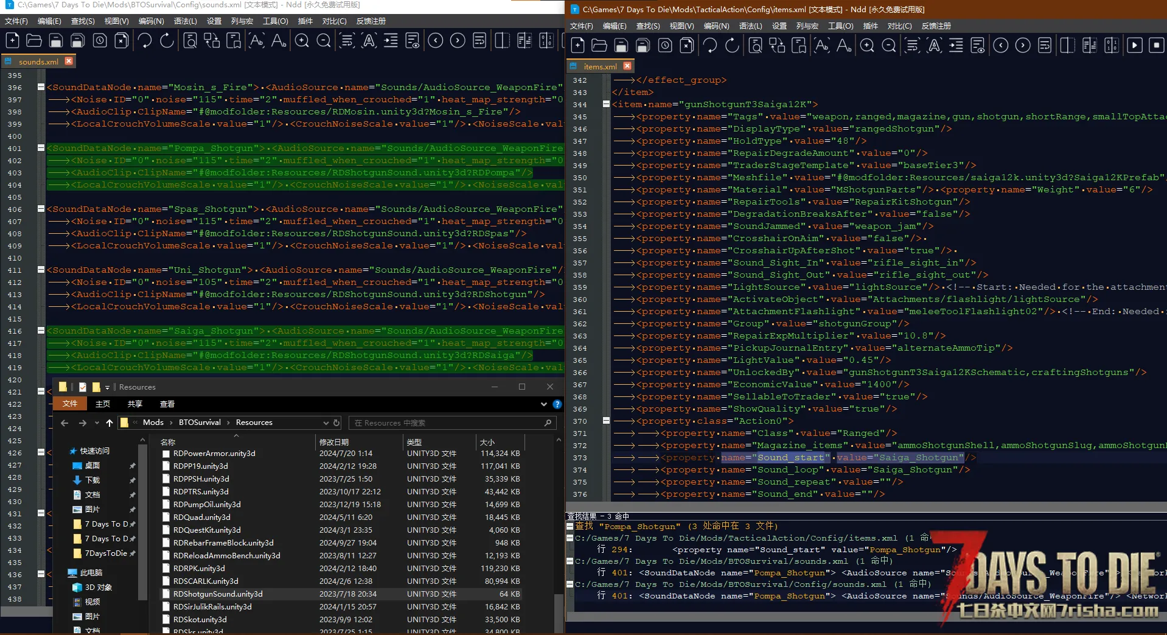Viewport: 1167px width, 635px height.
Task: Collapse search results root Pompa_Shotgun node
Action: click(570, 526)
